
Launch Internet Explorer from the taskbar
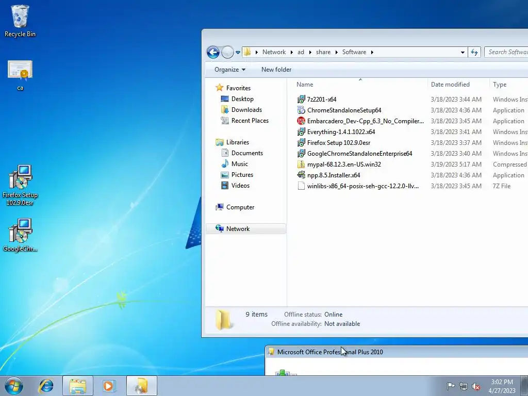point(46,386)
